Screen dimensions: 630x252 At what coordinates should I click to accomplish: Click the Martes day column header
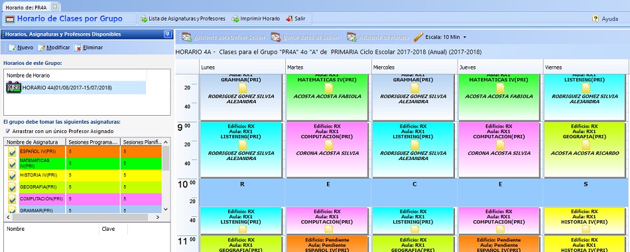click(x=328, y=67)
